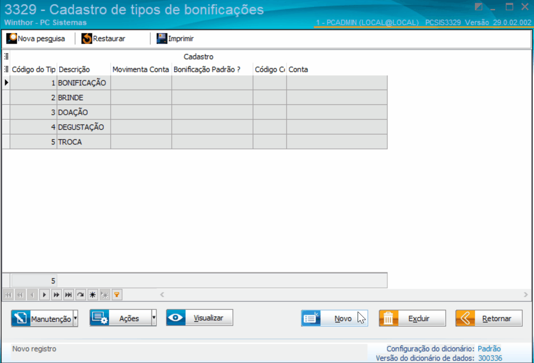Click the refresh arrow navigator icon

(81, 295)
